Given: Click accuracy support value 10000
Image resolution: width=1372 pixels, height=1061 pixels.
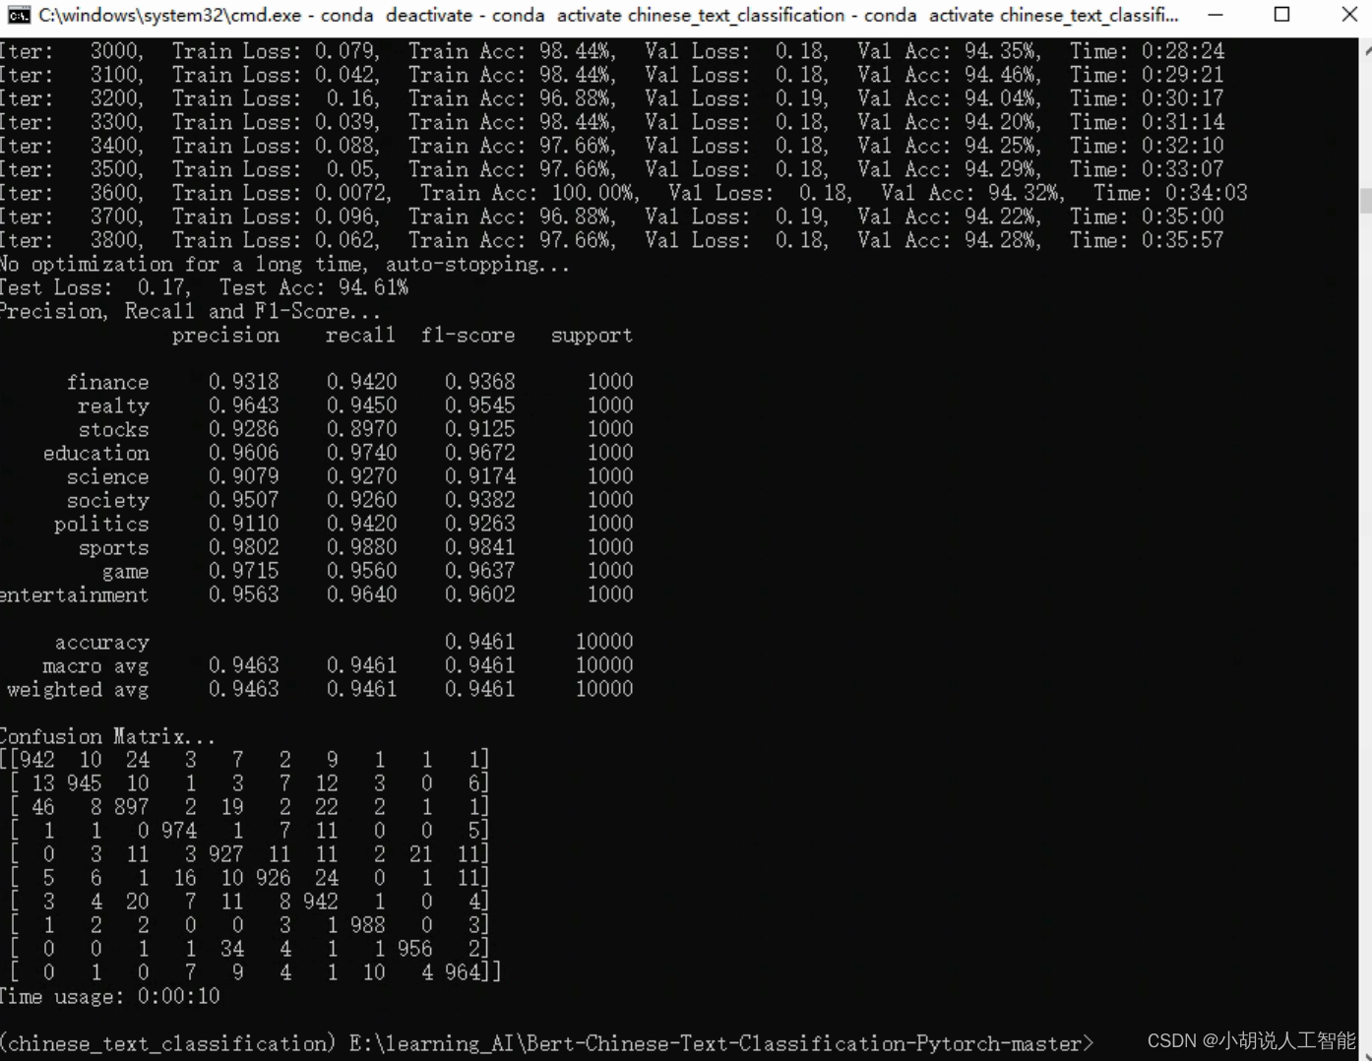Looking at the screenshot, I should (x=603, y=643).
